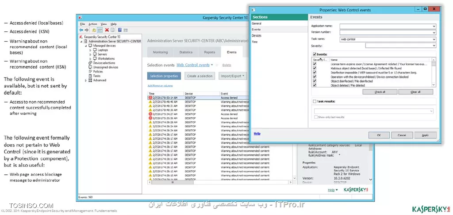Viewport: 453px width, 215px height.
Task: Uncheck Object deleted / File deleted checkbox
Action: pyautogui.click(x=315, y=85)
